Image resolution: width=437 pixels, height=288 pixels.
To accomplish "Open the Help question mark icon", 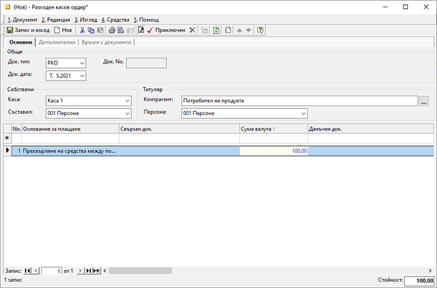I will click(260, 30).
